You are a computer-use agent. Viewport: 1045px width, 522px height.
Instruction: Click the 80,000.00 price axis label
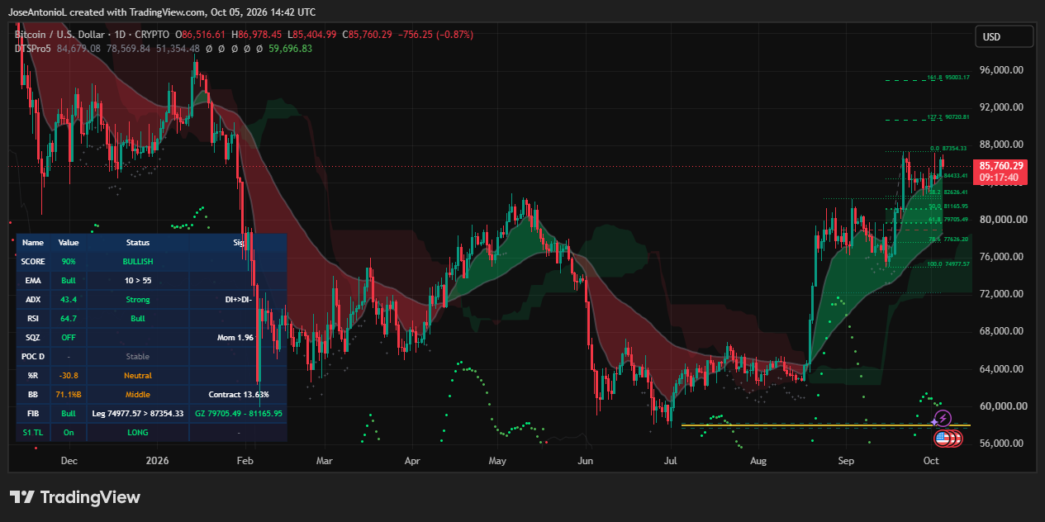pyautogui.click(x=1002, y=220)
